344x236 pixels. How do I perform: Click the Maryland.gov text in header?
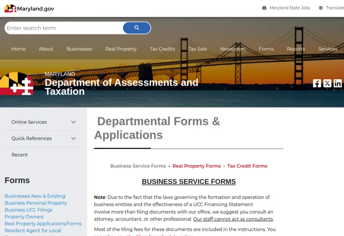pyautogui.click(x=35, y=9)
